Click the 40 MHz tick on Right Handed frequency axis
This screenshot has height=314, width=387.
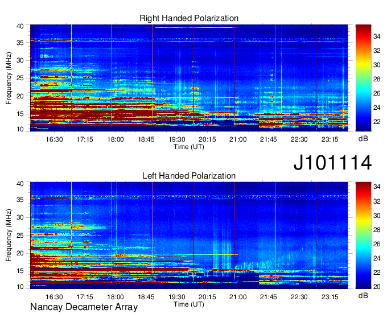[x=20, y=26]
